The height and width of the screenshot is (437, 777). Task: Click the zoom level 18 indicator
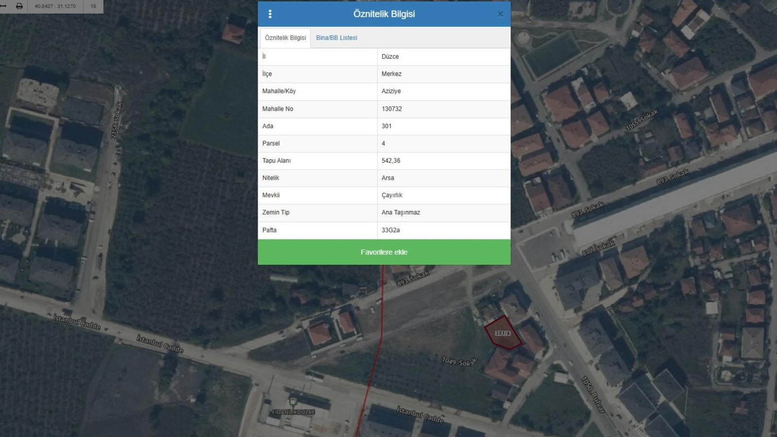click(x=93, y=6)
